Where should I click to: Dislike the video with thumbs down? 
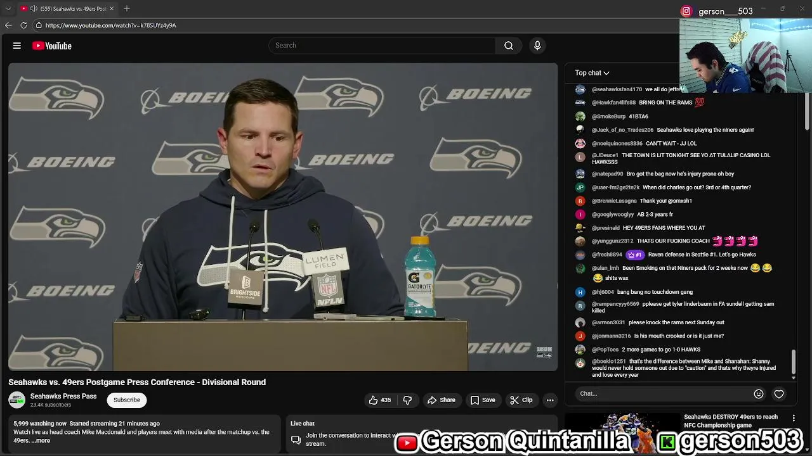[407, 400]
